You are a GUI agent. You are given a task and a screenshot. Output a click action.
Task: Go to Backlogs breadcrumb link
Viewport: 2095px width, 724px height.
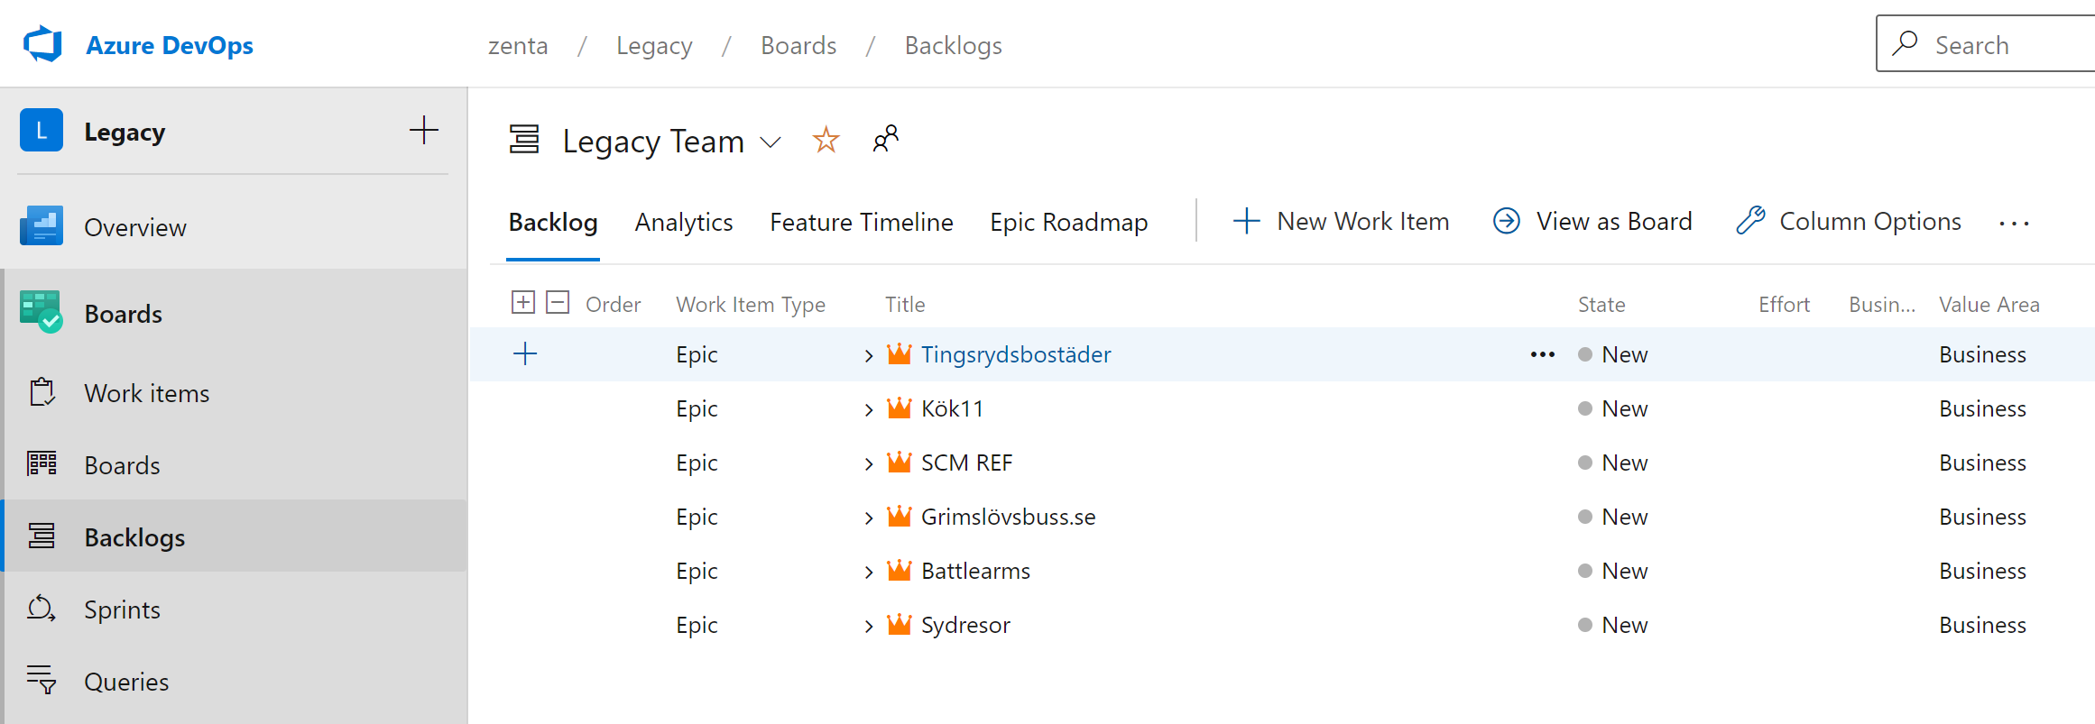(x=953, y=45)
